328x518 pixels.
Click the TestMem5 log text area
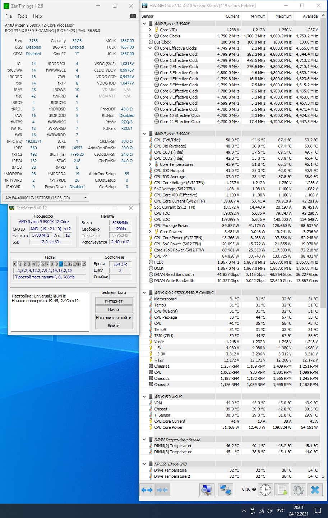click(50, 312)
